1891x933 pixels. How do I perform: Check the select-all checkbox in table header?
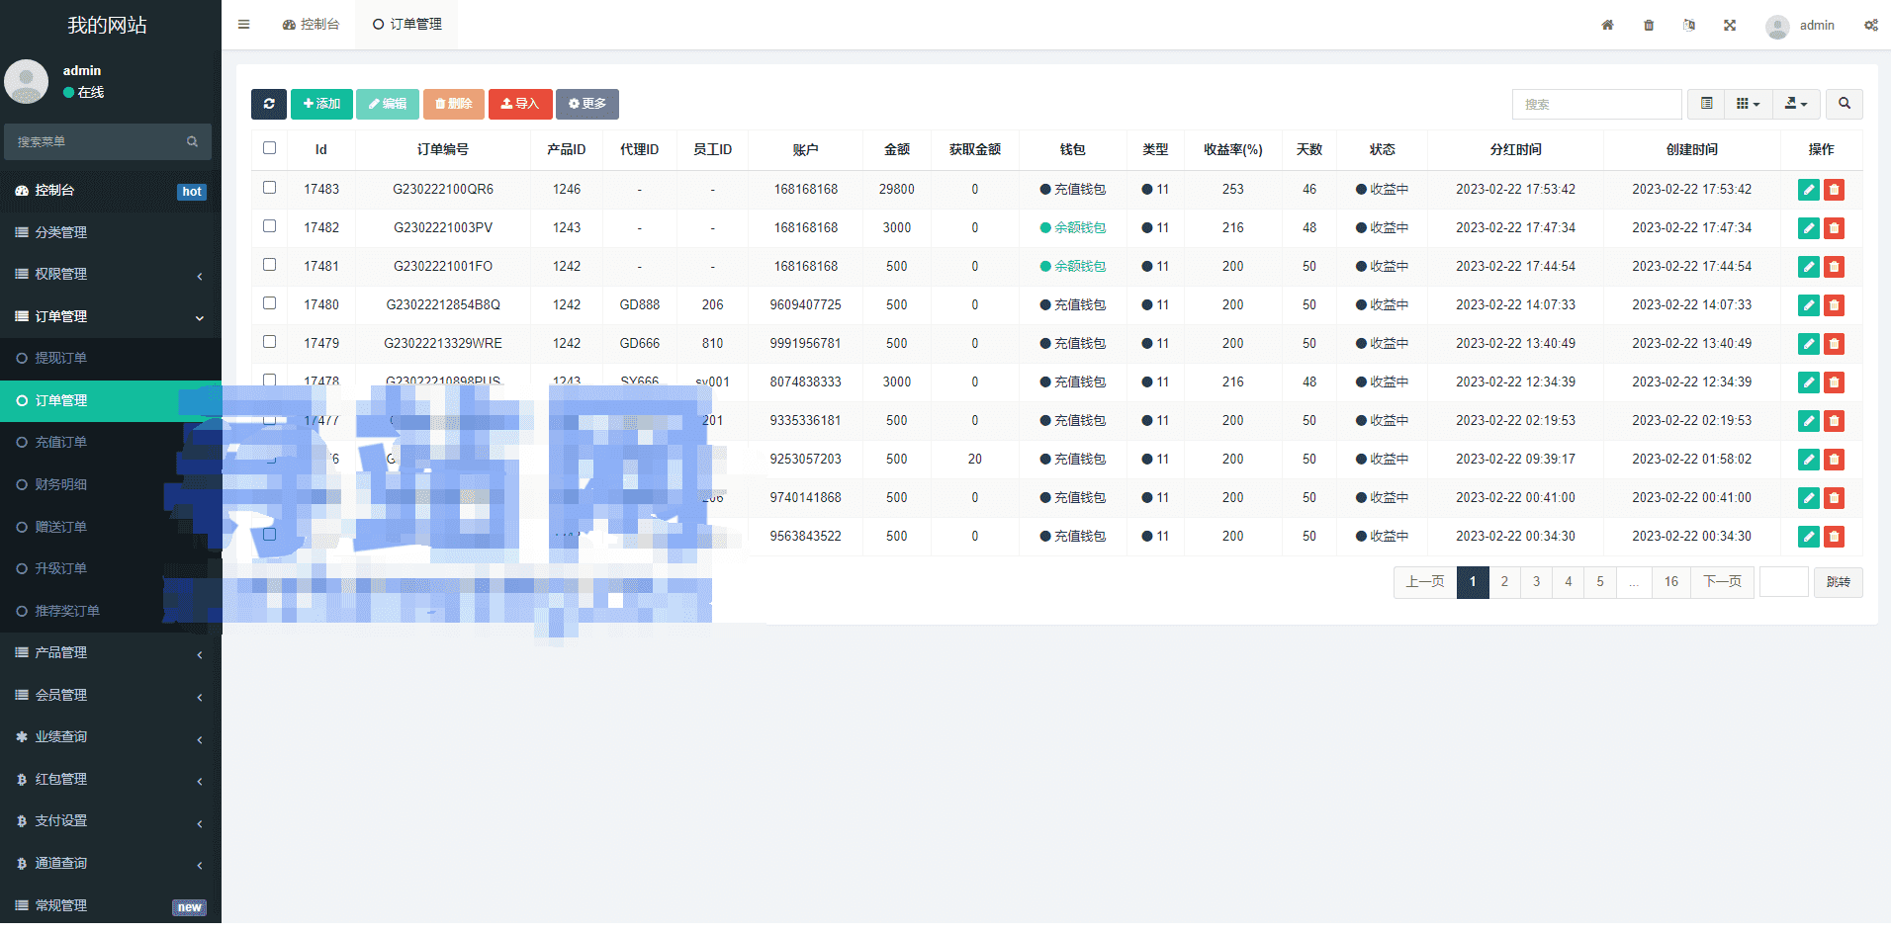[269, 148]
